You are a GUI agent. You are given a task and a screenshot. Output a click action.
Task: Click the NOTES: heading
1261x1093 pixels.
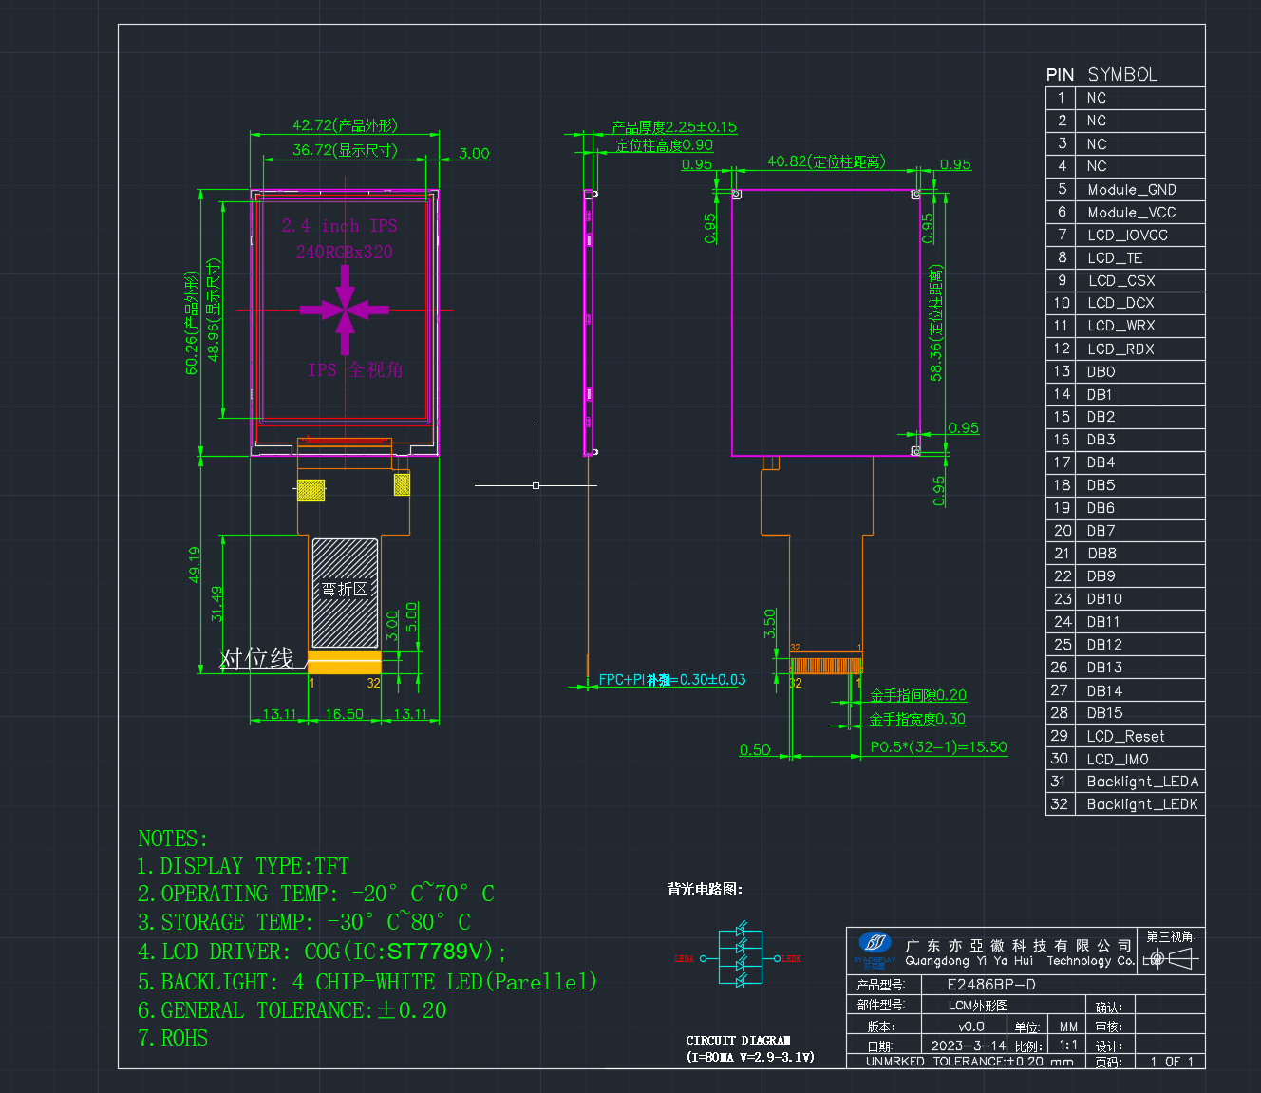coord(172,839)
